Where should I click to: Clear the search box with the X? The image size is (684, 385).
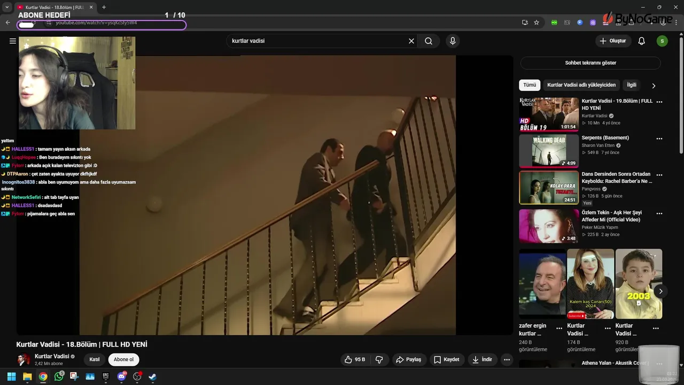click(411, 41)
